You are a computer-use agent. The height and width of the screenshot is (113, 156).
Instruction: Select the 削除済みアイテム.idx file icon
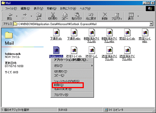pos(92,32)
